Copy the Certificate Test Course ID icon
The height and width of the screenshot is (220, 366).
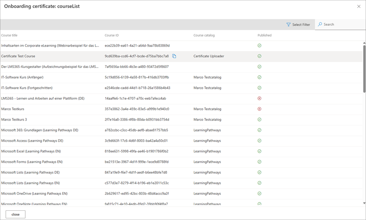(x=174, y=56)
